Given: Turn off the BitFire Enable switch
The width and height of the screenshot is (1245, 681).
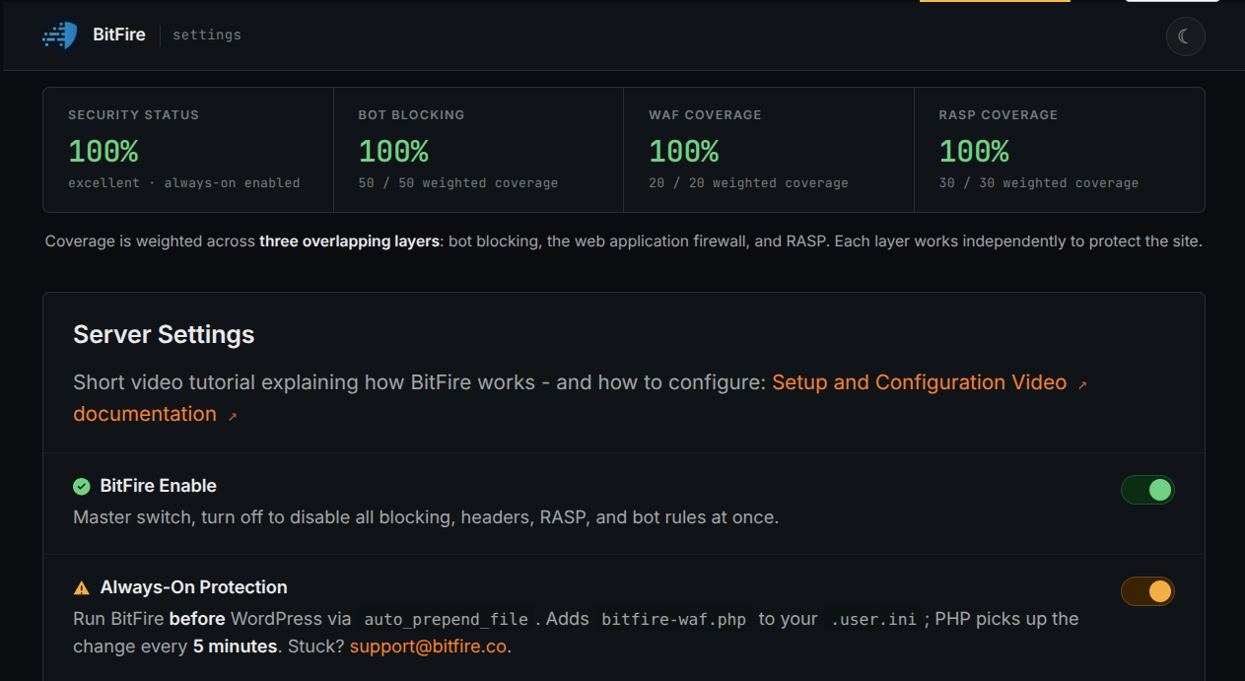Looking at the screenshot, I should point(1147,489).
